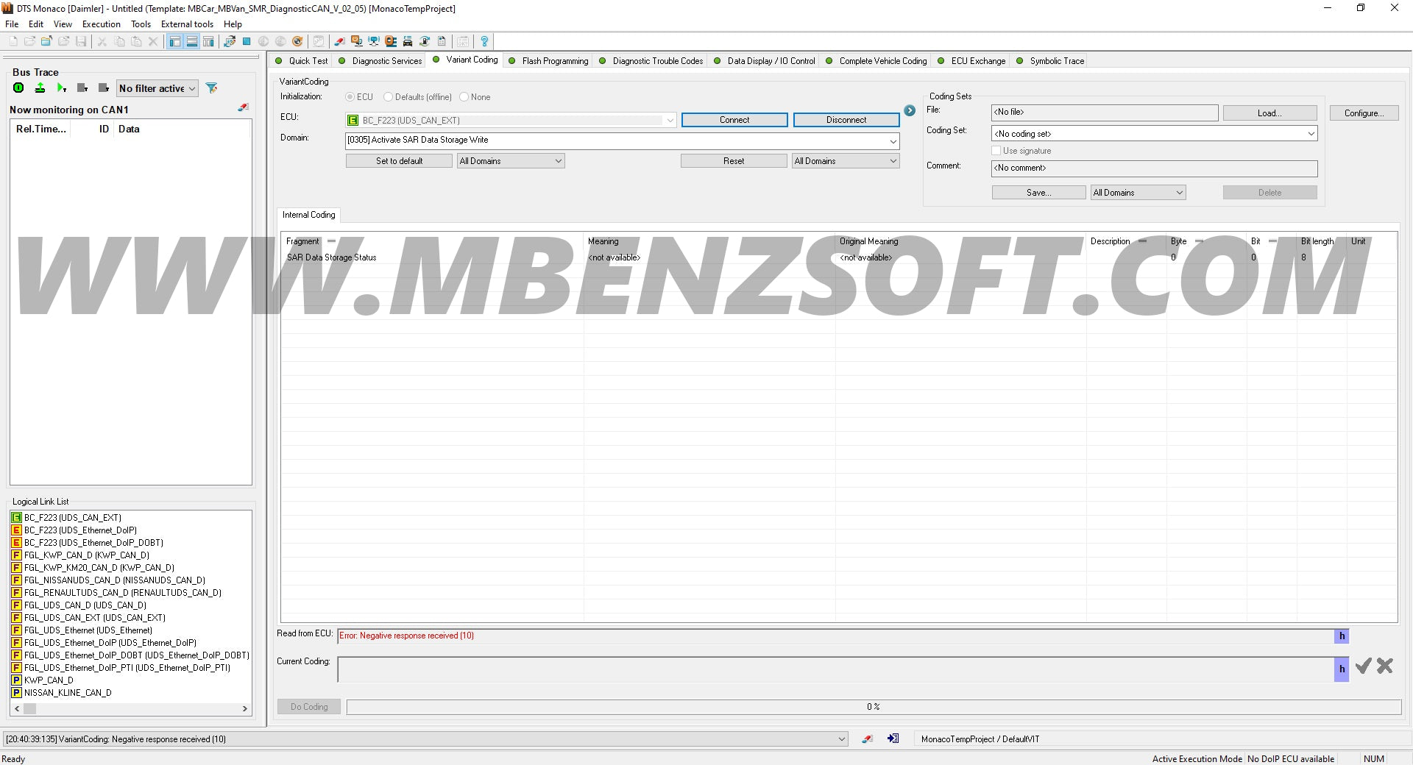The height and width of the screenshot is (765, 1413).
Task: Click the Logical Link List horizontal scrollbar thumb
Action: click(x=30, y=709)
